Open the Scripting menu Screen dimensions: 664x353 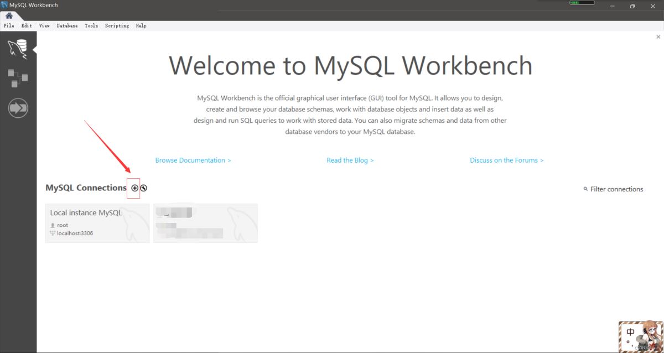pos(117,25)
